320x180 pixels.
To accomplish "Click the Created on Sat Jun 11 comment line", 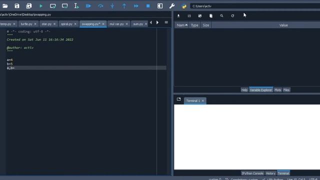I will click(x=40, y=39).
